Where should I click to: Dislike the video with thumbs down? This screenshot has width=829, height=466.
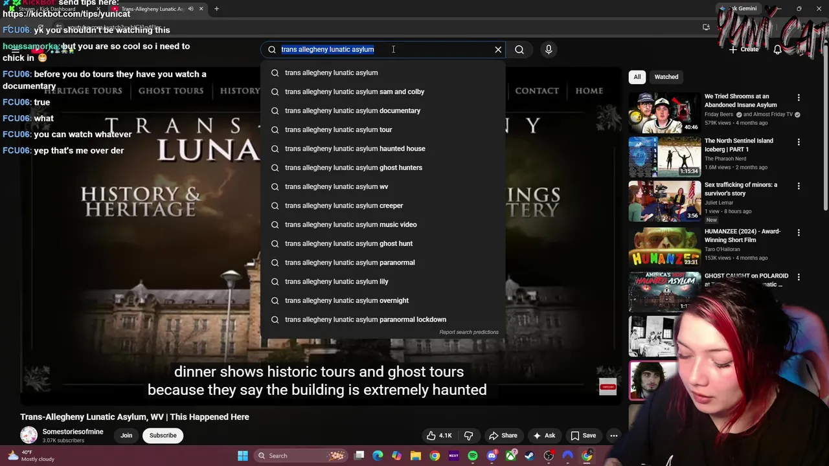tap(469, 436)
